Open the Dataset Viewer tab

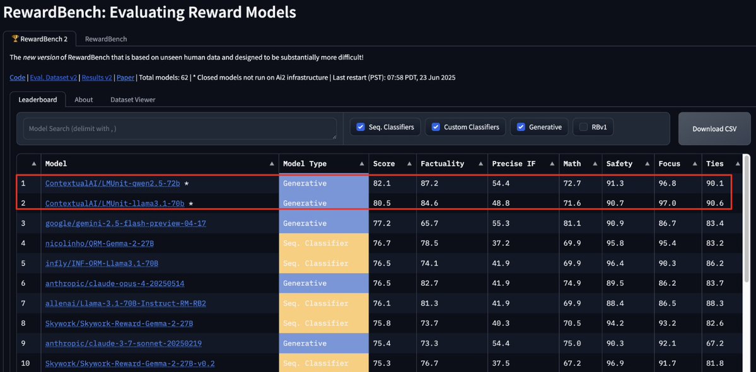coord(132,99)
